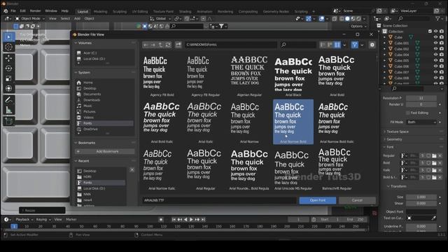The width and height of the screenshot is (448, 252).
Task: Click Open Font button
Action: click(317, 200)
